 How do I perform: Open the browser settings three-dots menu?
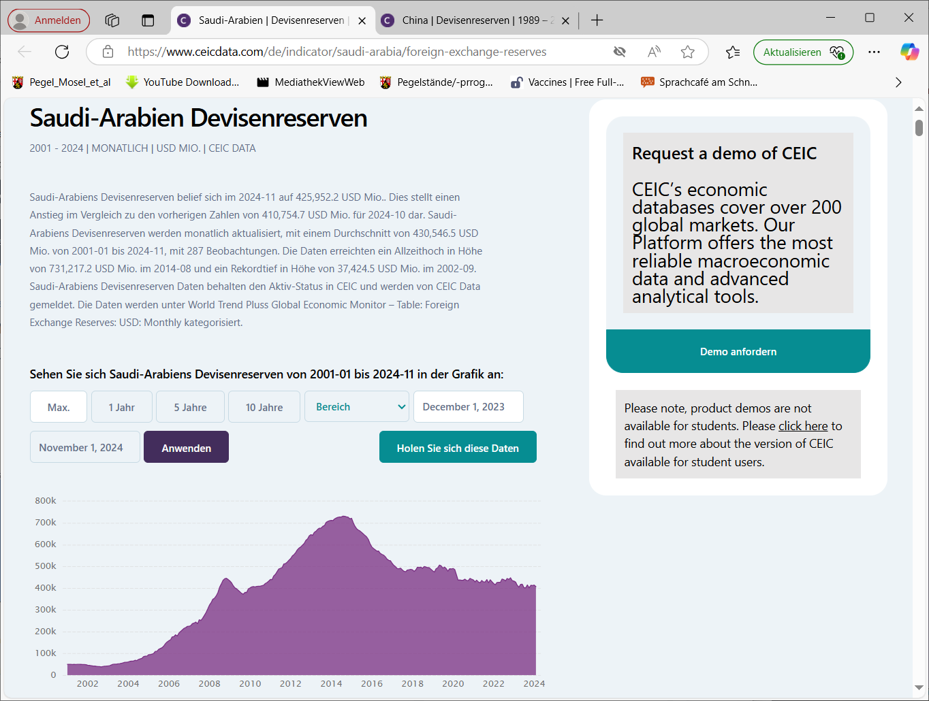click(875, 52)
